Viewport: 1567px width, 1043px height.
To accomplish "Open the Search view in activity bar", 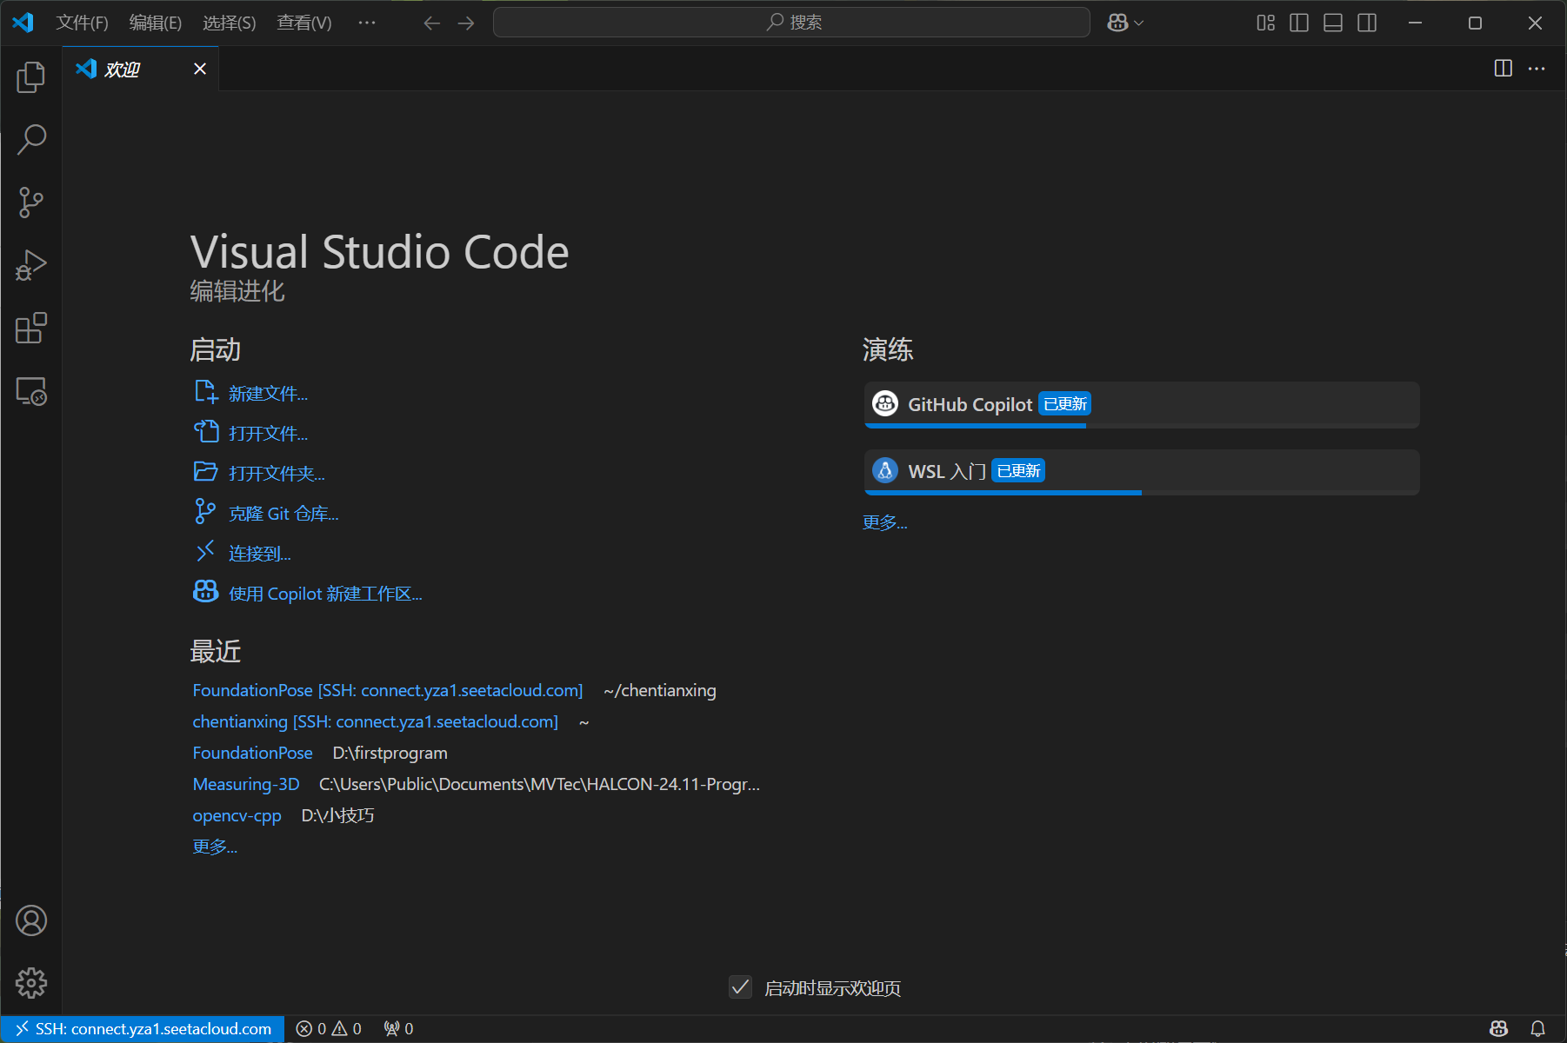I will coord(31,139).
